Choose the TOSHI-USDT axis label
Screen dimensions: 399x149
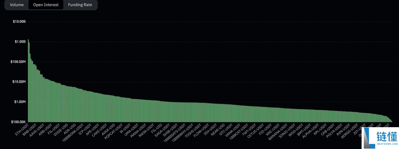[x=193, y=131]
